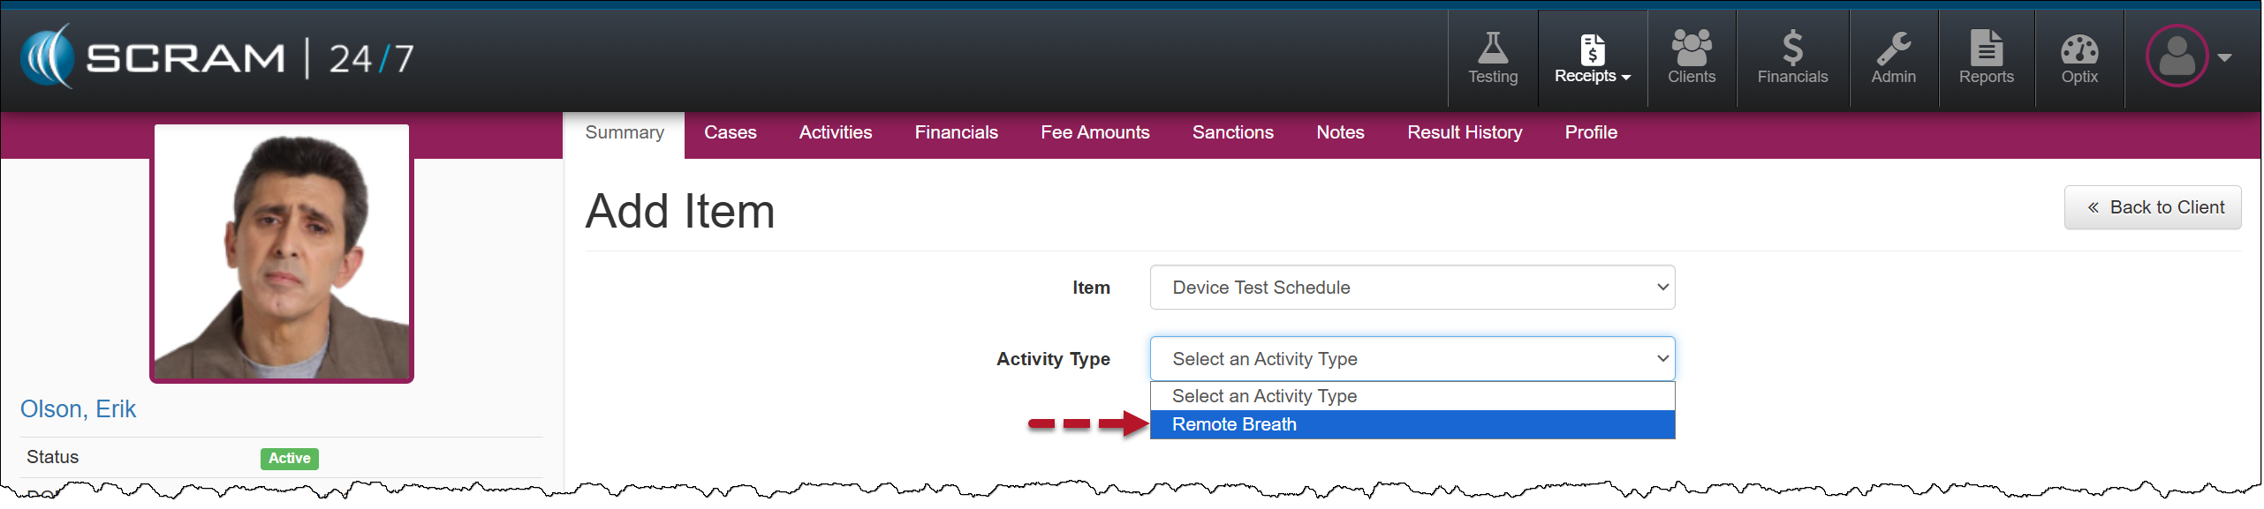Click the user profile avatar icon

click(2177, 56)
